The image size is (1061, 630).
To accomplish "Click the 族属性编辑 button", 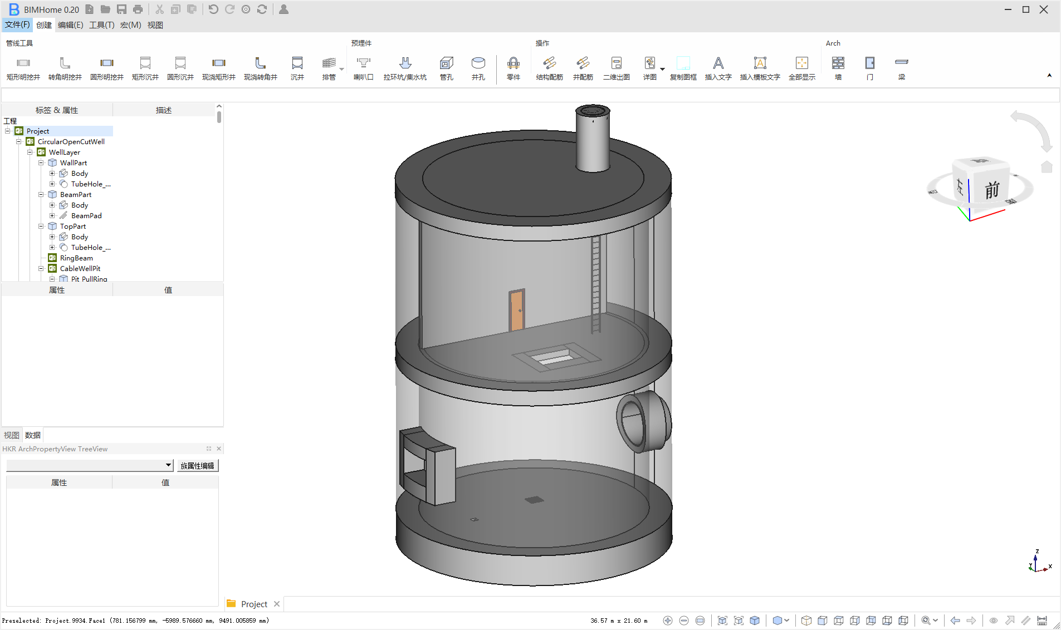I will [x=197, y=465].
